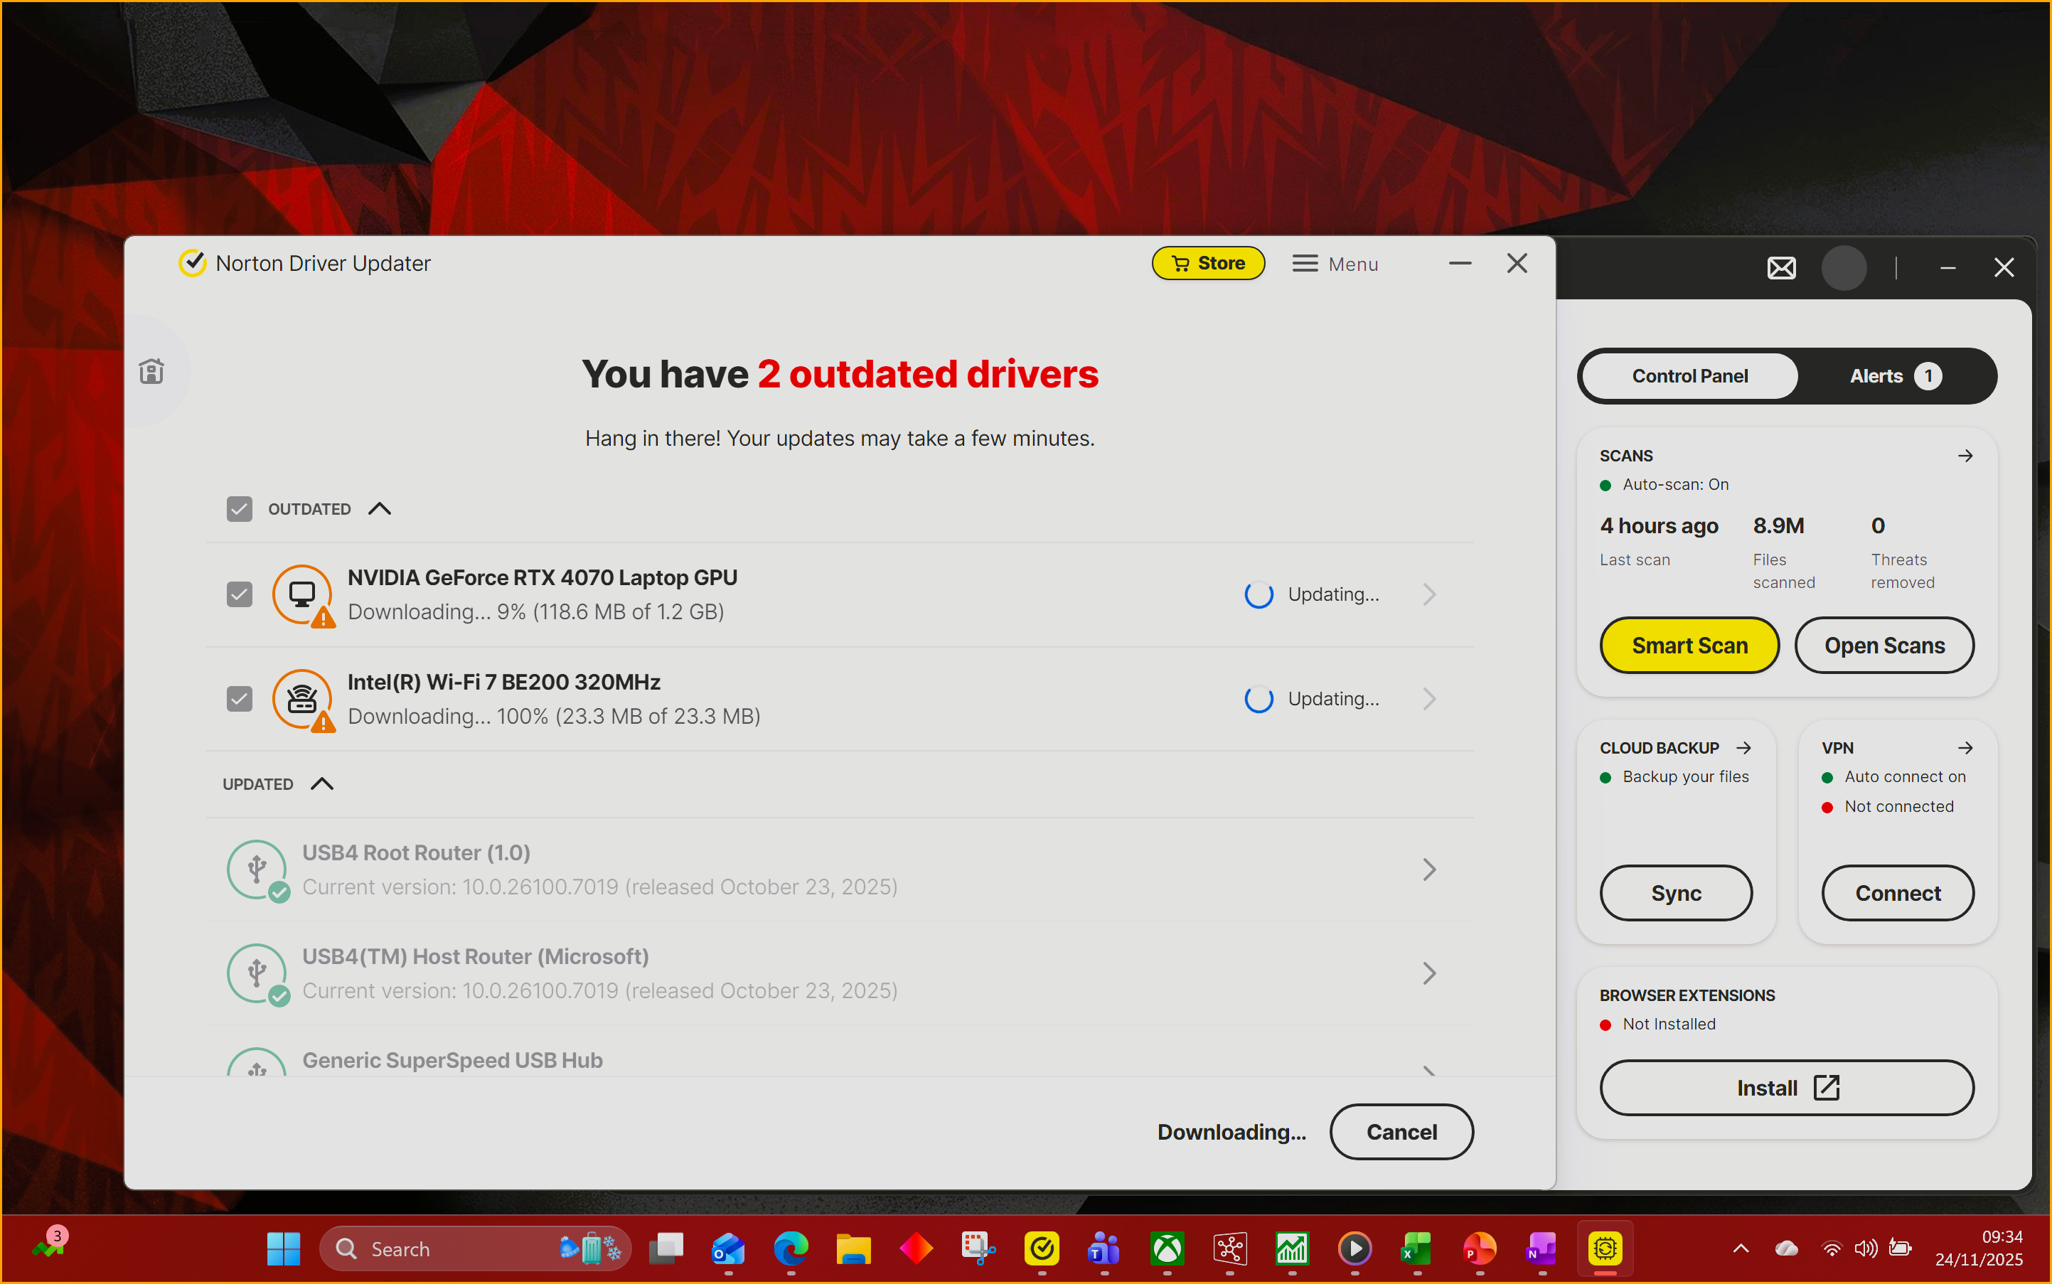This screenshot has height=1284, width=2052.
Task: Start a Smart Scan
Action: coord(1689,646)
